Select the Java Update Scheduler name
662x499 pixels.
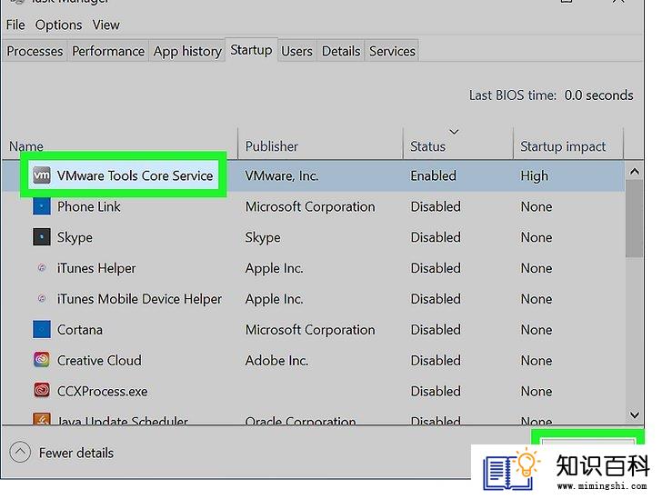(x=123, y=421)
